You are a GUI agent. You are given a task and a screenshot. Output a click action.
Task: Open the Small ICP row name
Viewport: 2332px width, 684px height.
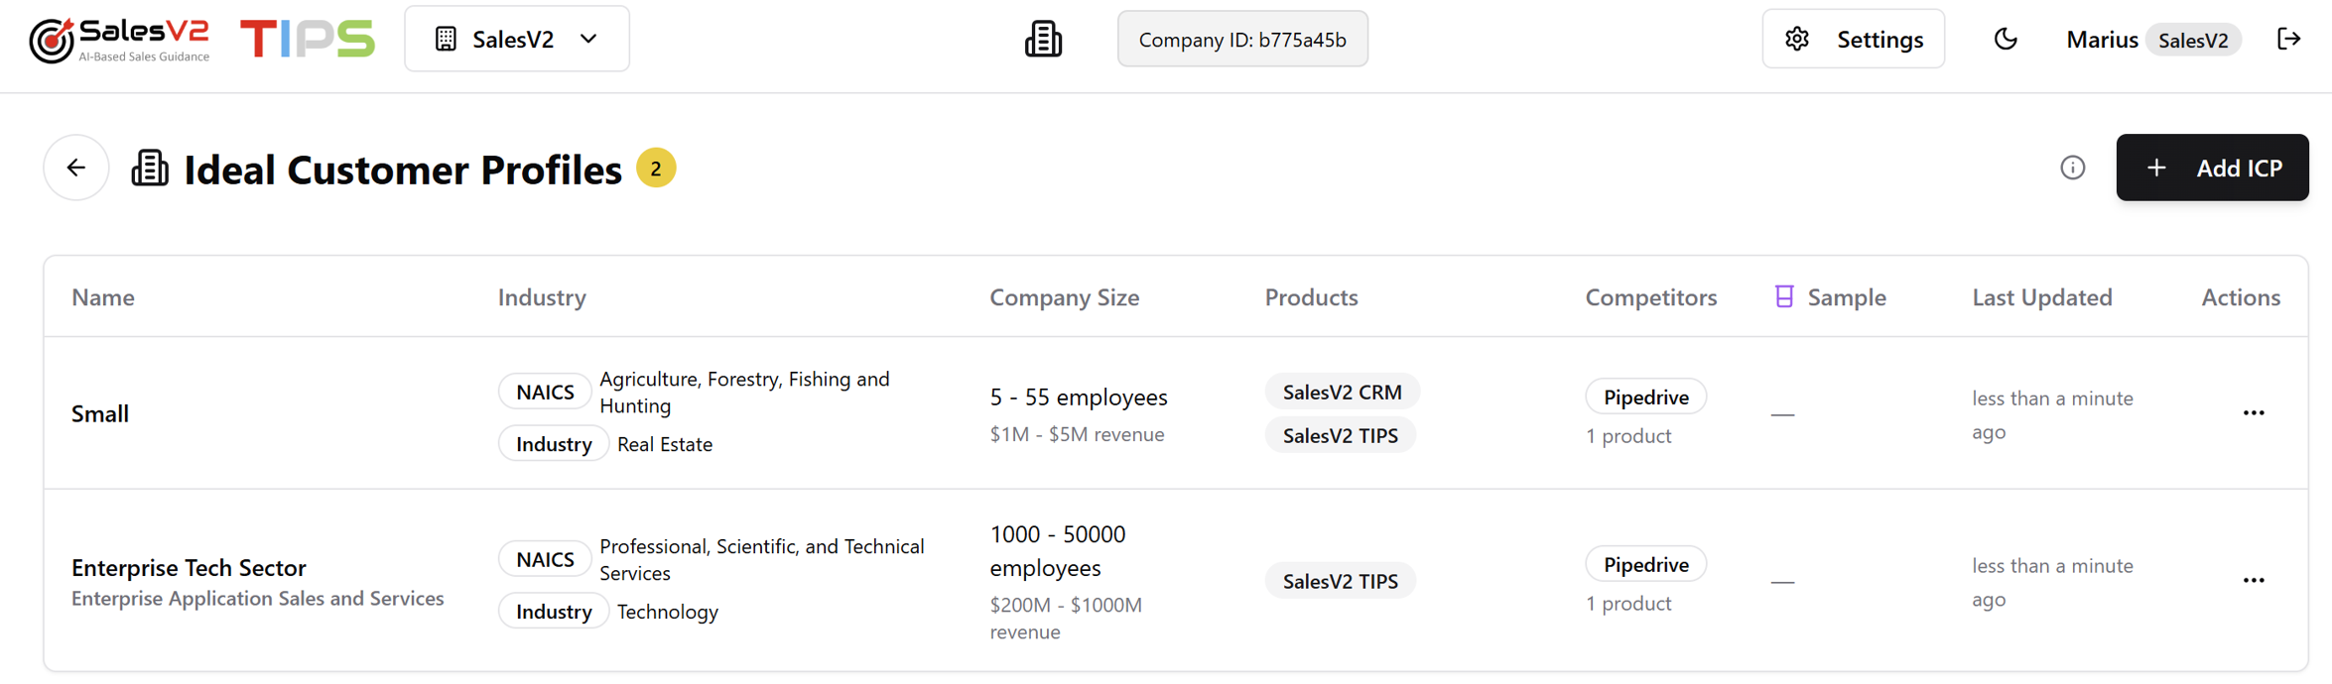pyautogui.click(x=100, y=413)
